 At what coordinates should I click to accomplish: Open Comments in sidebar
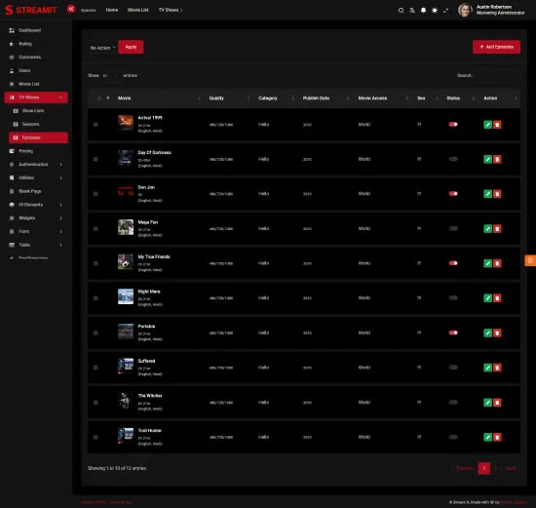coord(36,58)
